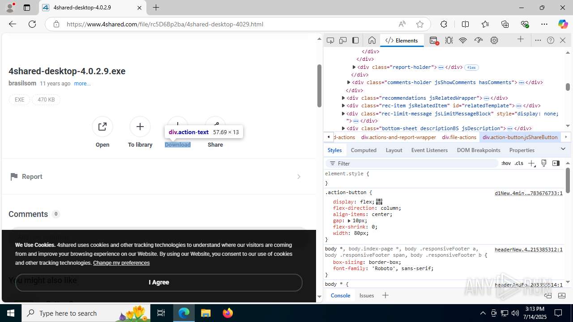
Task: Open Change my preferences link
Action: [121, 263]
